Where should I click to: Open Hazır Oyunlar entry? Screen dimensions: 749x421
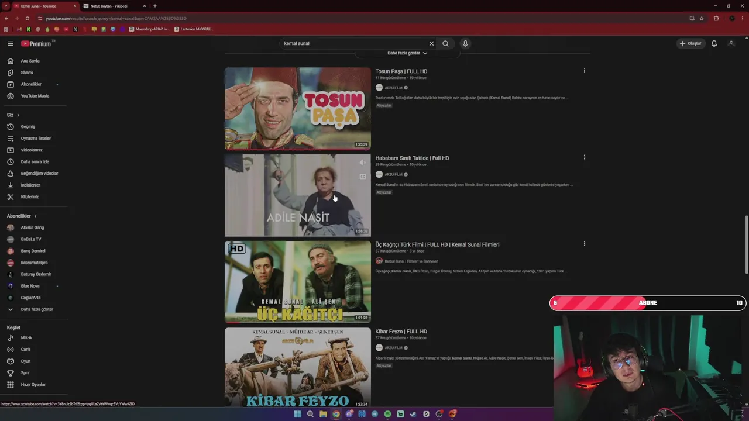(33, 385)
